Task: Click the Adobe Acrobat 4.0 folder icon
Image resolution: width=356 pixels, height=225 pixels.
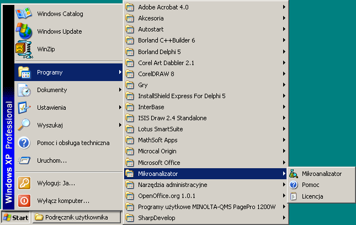Action: tap(130, 7)
